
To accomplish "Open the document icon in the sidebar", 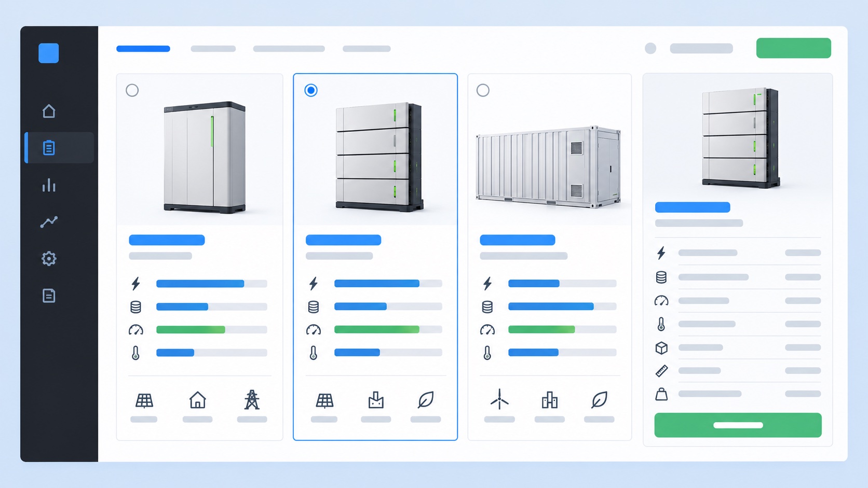I will [x=49, y=296].
